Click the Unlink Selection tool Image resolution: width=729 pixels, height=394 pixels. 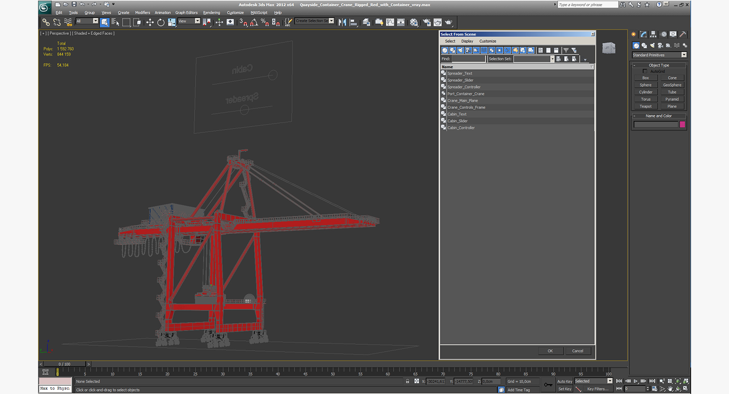tap(57, 22)
